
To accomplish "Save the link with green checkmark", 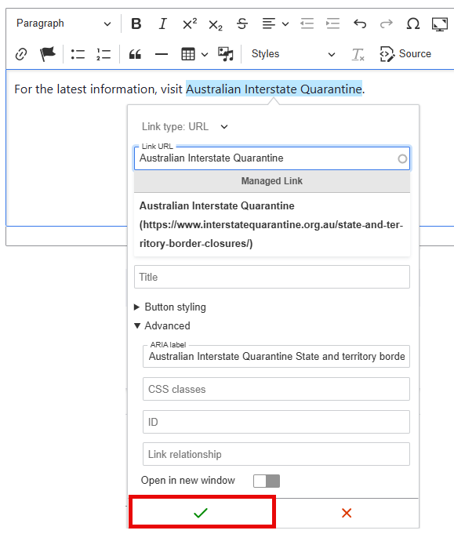I will [x=201, y=513].
